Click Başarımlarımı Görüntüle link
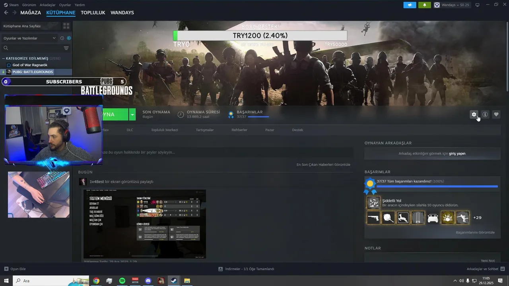 coord(475,232)
